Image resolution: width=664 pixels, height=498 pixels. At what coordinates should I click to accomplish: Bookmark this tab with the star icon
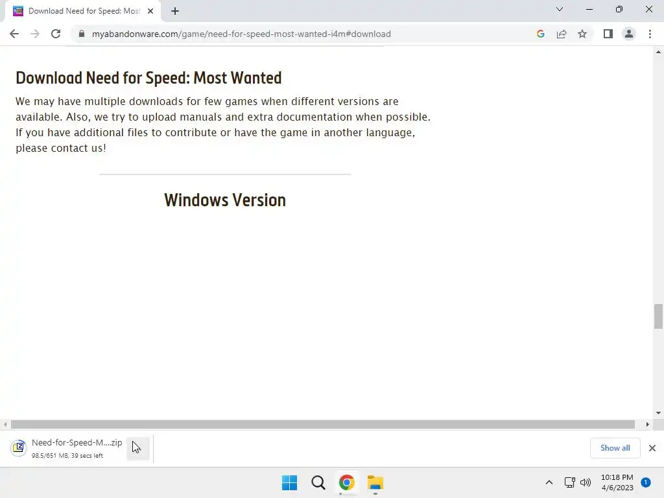[582, 34]
